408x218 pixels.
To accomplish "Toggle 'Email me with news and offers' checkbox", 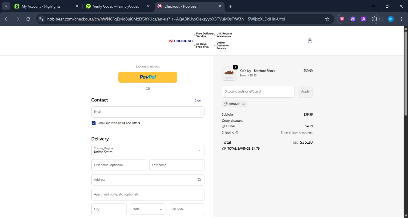I will (94, 123).
